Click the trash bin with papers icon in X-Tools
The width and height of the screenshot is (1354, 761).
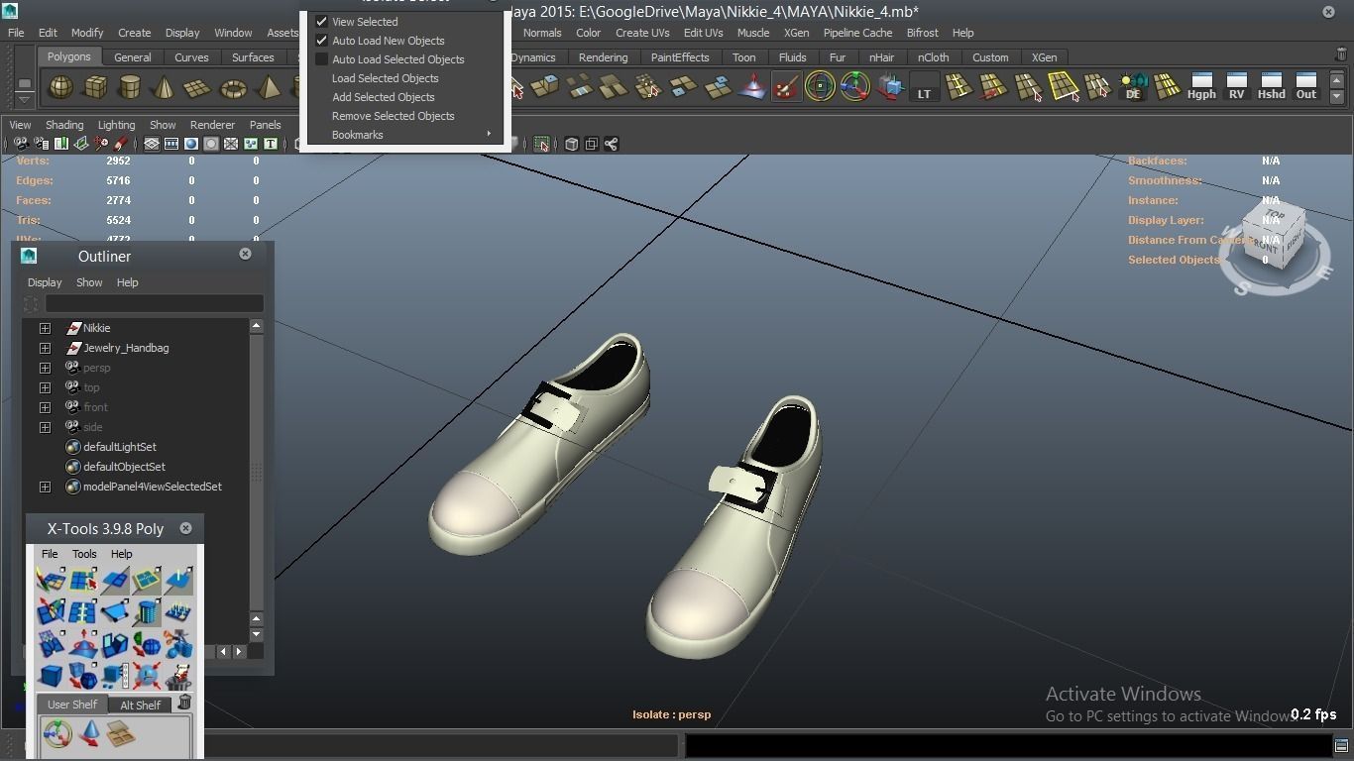[x=178, y=677]
